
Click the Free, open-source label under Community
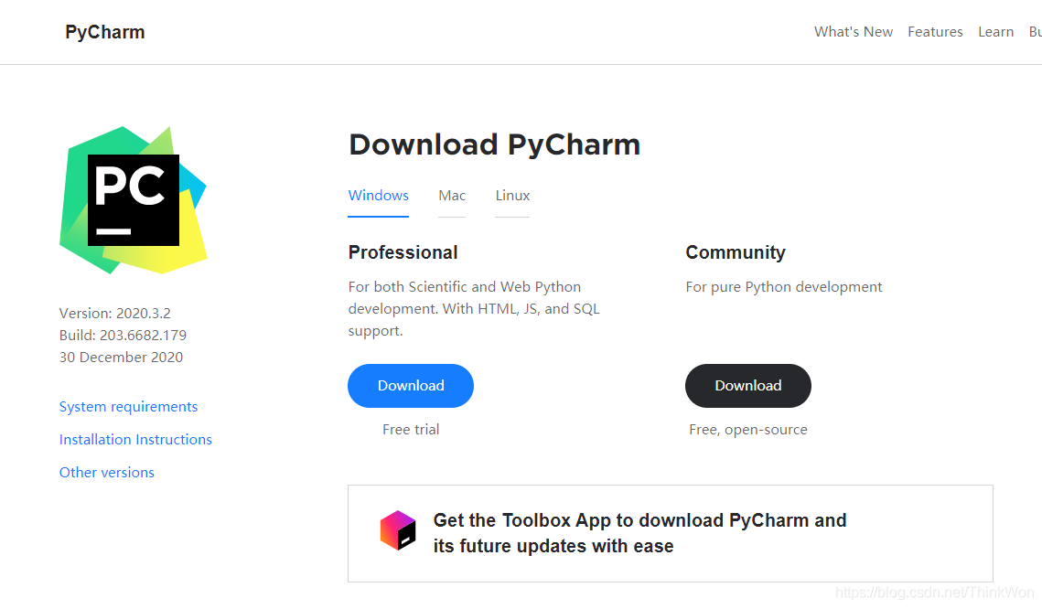click(x=748, y=429)
